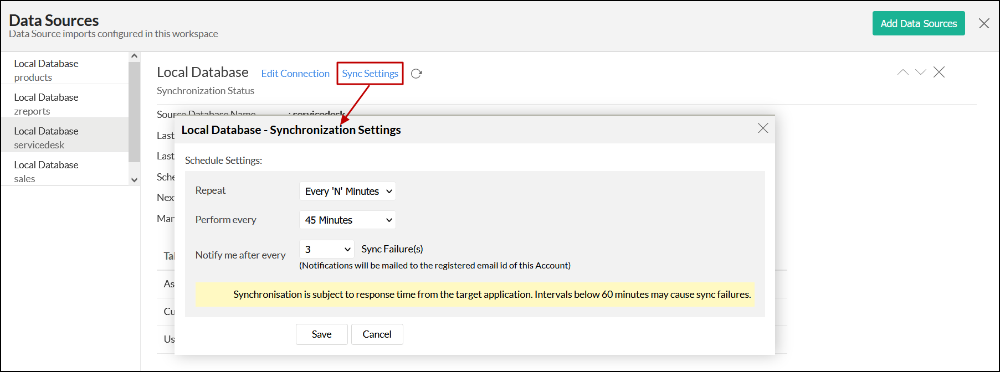Image resolution: width=1000 pixels, height=372 pixels.
Task: Select the products Local Database entry
Action: click(47, 70)
